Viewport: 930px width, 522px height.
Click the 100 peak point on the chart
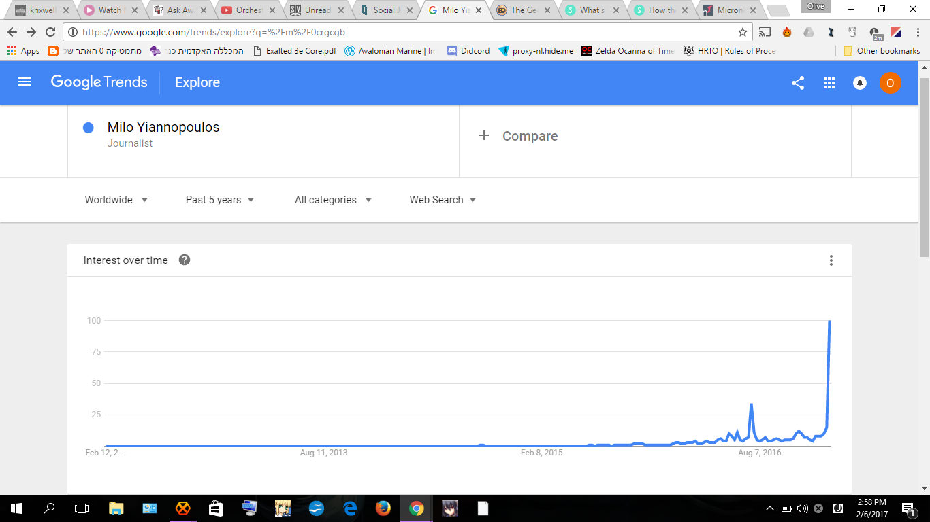829,321
